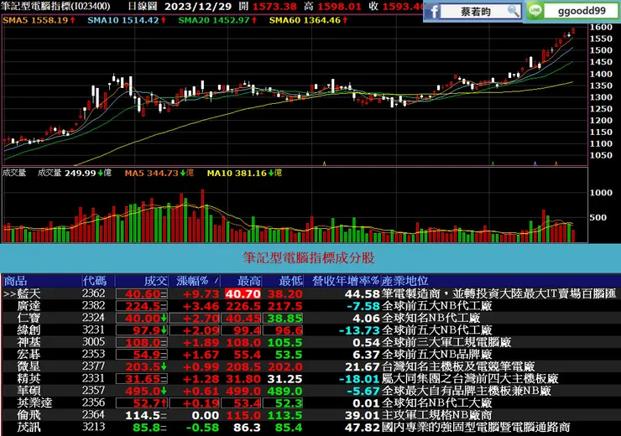Click the highlighted 40.70 high price
The height and width of the screenshot is (436, 621).
pyautogui.click(x=243, y=294)
